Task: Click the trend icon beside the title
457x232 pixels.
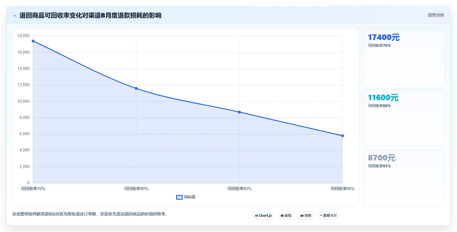Action: point(15,16)
